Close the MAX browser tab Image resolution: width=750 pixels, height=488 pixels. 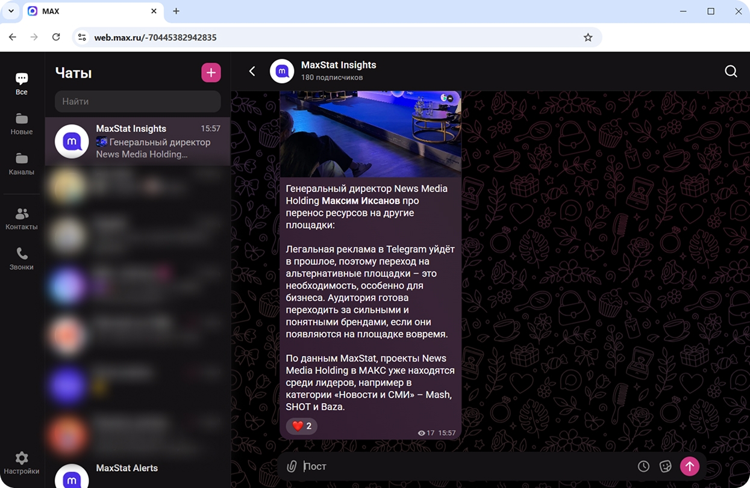point(154,11)
